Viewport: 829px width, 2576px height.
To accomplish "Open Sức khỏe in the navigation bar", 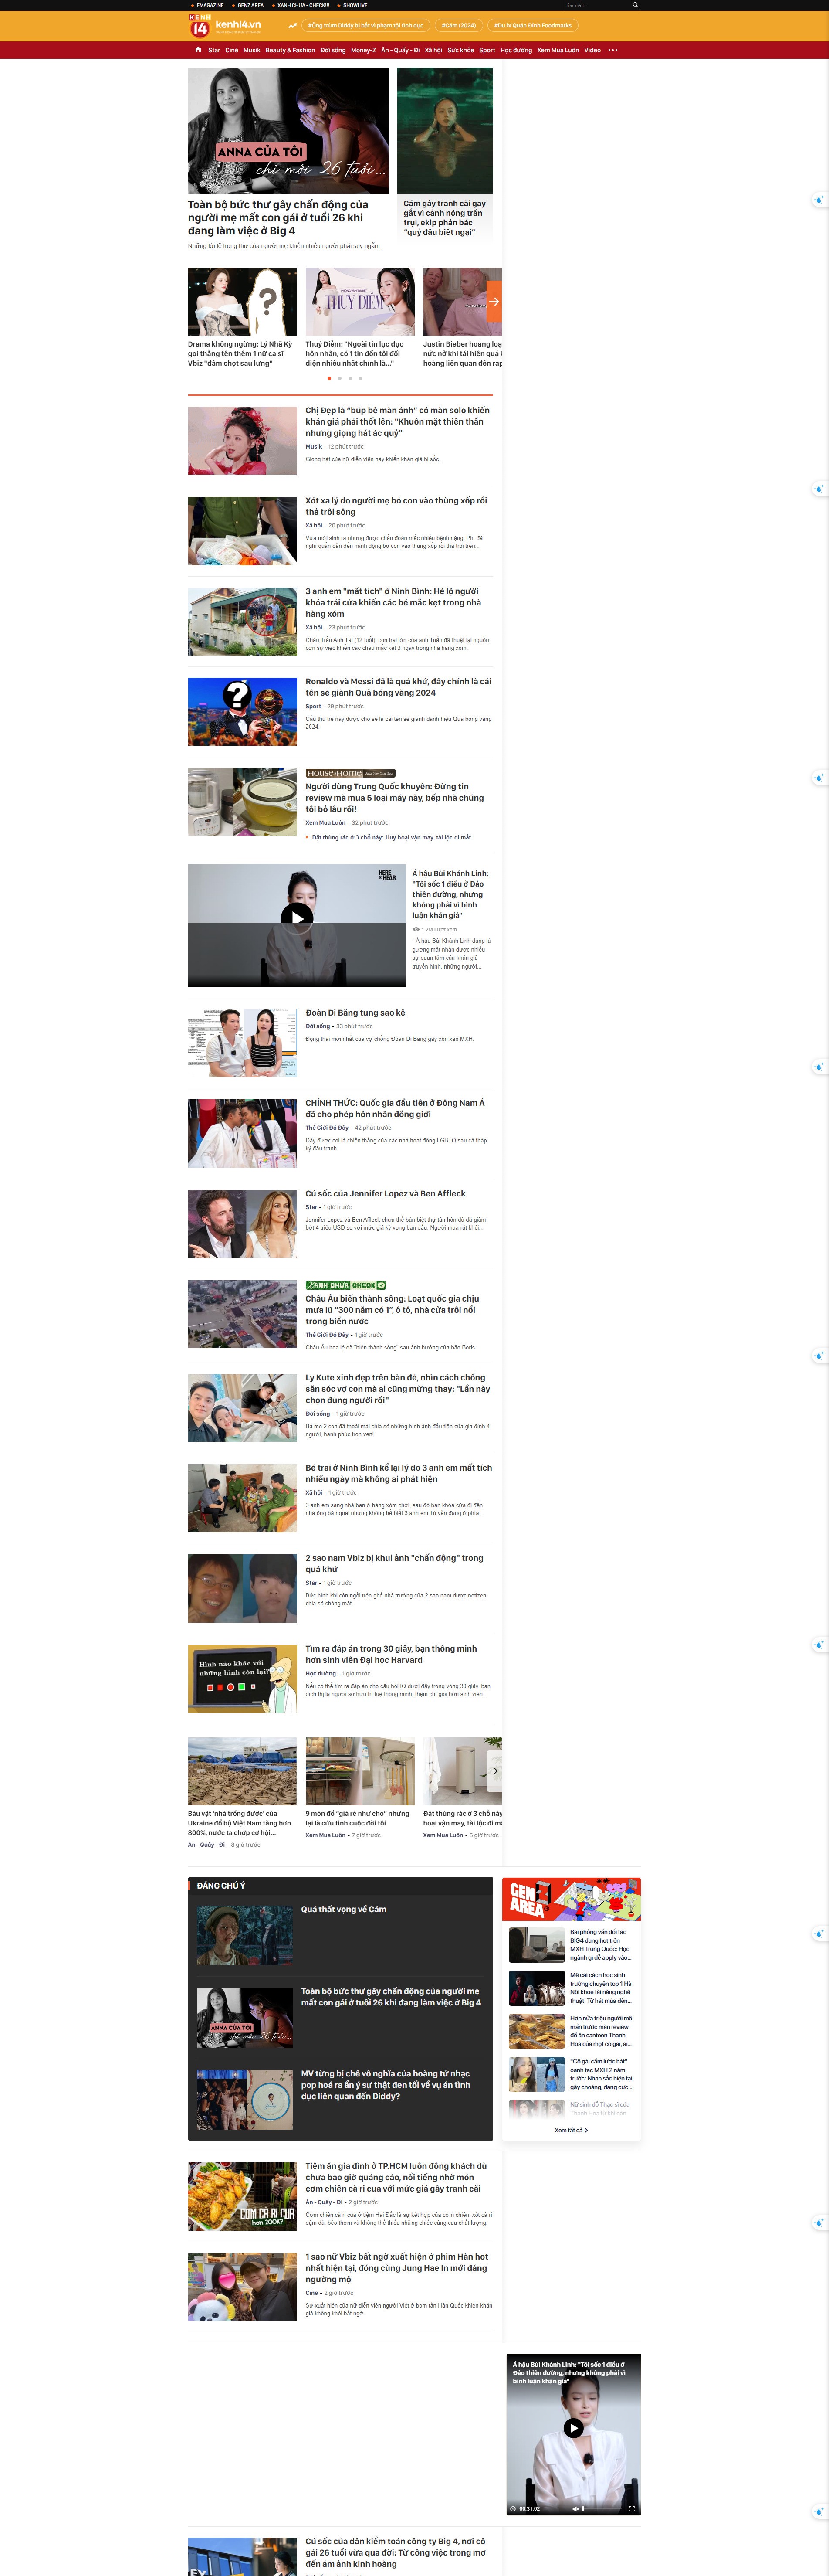I will click(x=461, y=50).
